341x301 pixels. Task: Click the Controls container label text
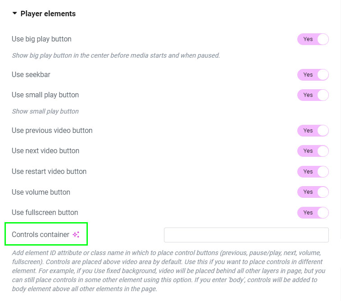pyautogui.click(x=41, y=235)
